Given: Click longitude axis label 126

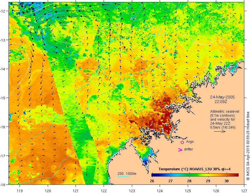Looking at the screenshot, I should click(x=216, y=191).
